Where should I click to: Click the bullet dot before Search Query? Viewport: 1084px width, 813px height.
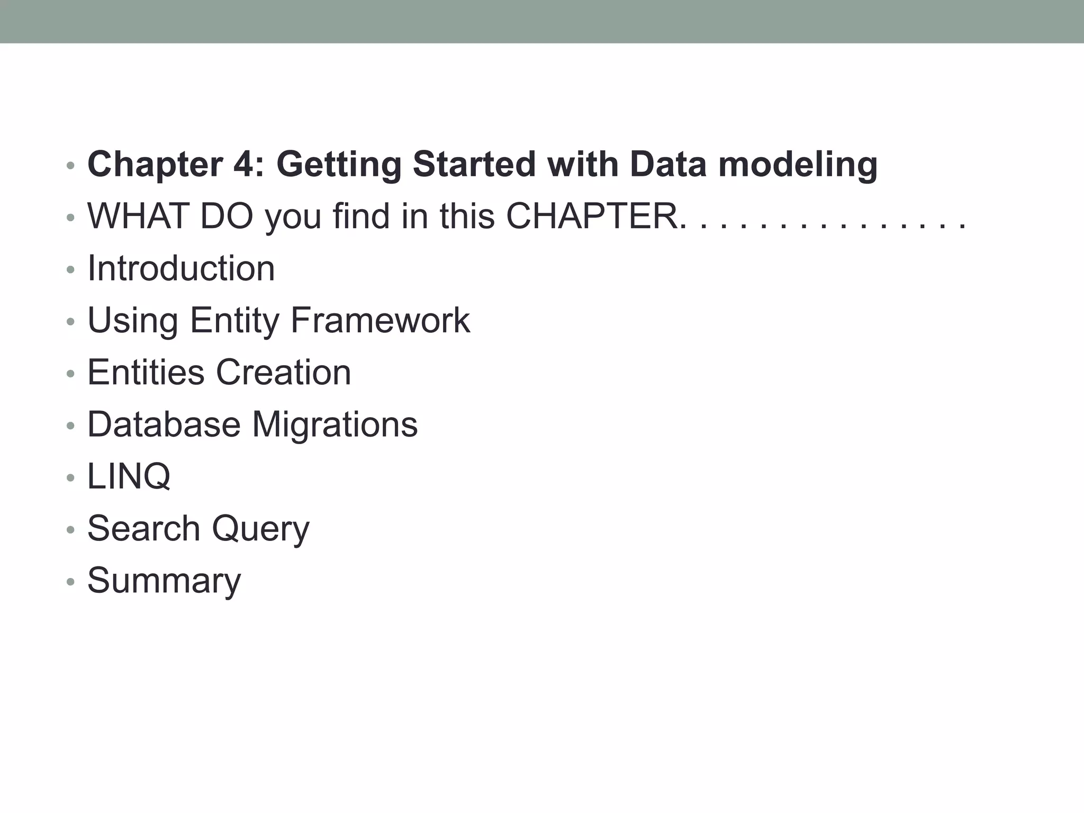point(70,530)
